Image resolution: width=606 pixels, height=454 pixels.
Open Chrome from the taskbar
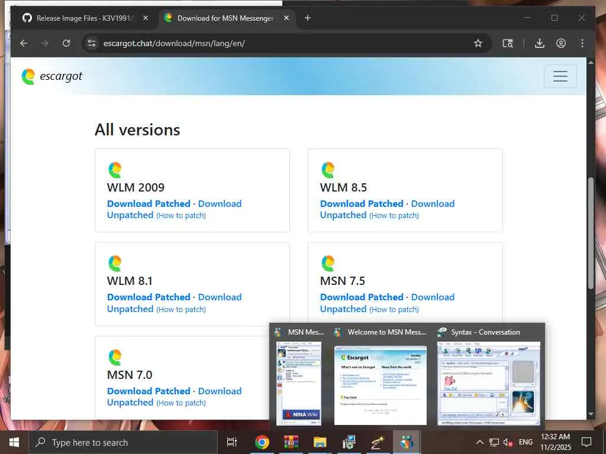coord(262,442)
